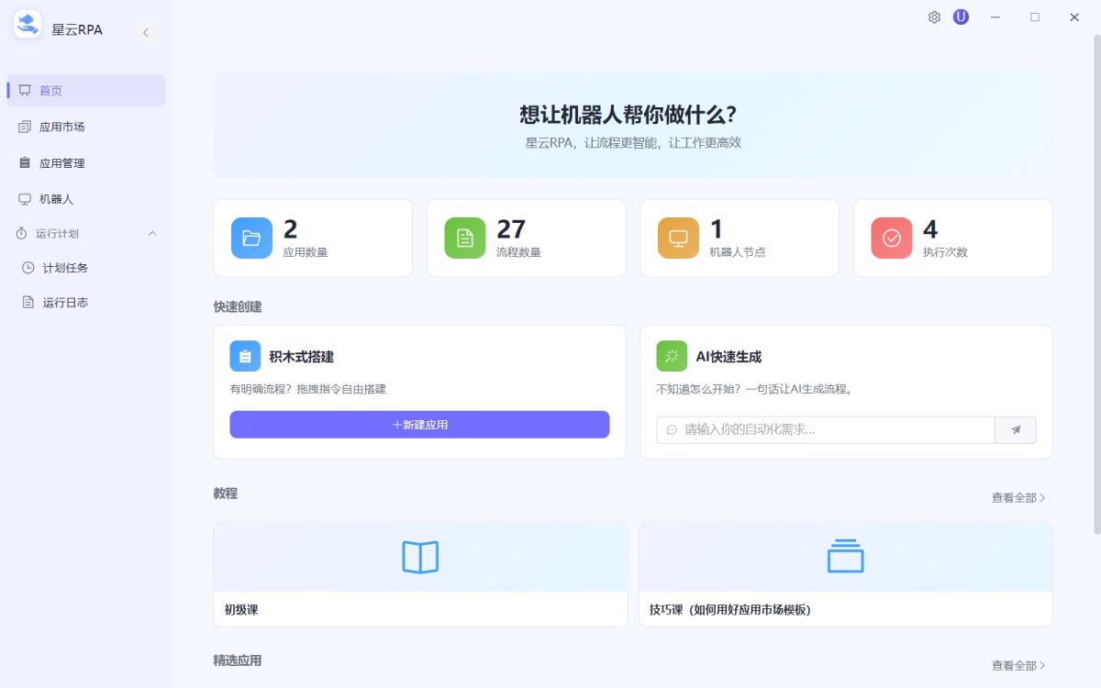Click the green document icon on 流程数量 card

tap(464, 237)
